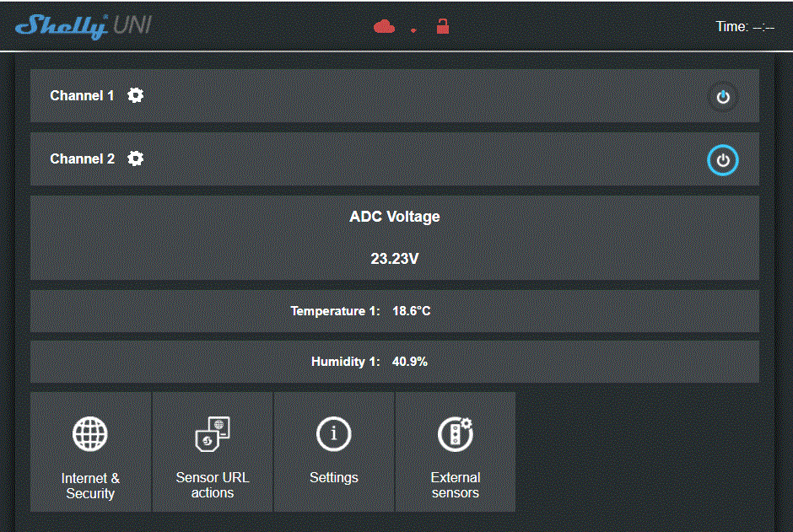Open the Settings menu tile
This screenshot has height=532, width=793.
[334, 478]
